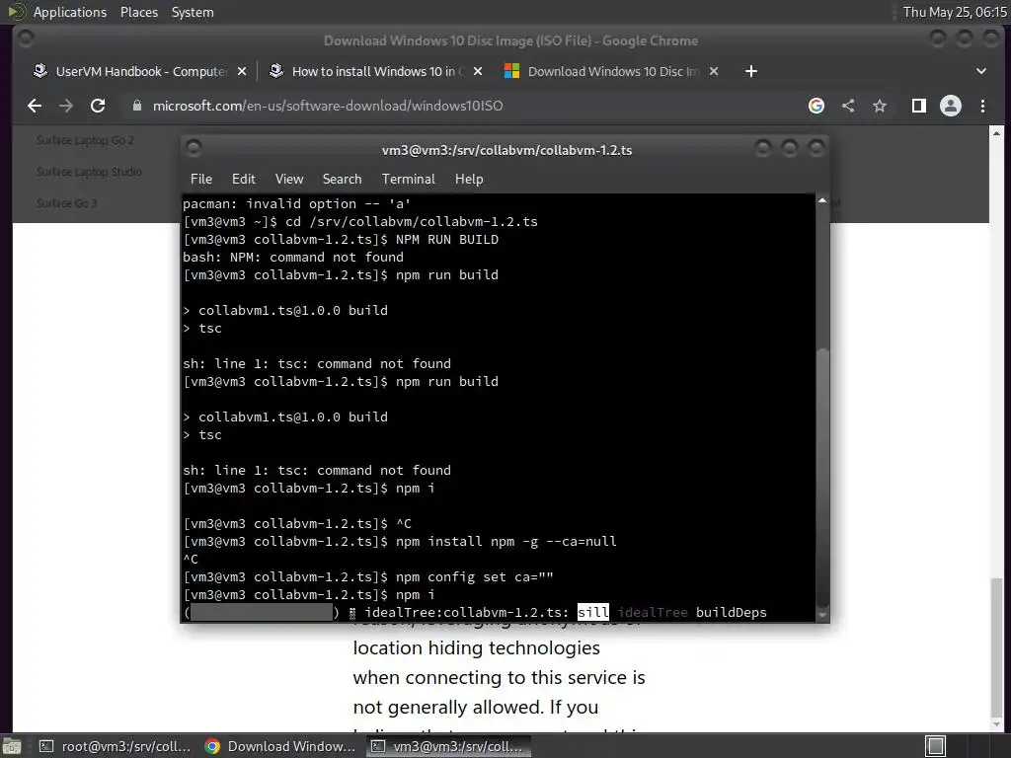Click the Windows logo favicon on tab
The width and height of the screenshot is (1011, 758).
click(x=512, y=71)
